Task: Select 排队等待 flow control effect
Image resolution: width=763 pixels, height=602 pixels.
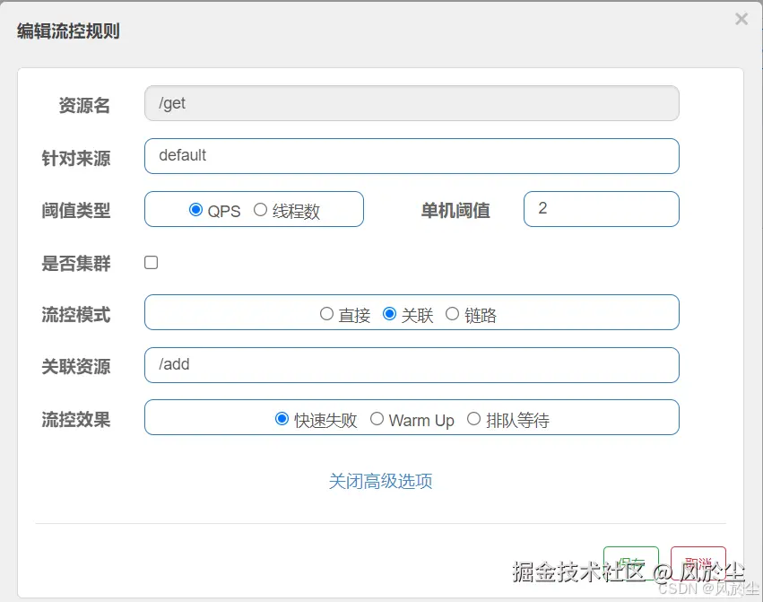Action: point(473,418)
